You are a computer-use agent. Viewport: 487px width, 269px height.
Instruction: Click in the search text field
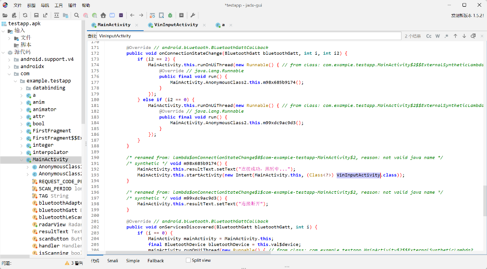click(x=249, y=36)
